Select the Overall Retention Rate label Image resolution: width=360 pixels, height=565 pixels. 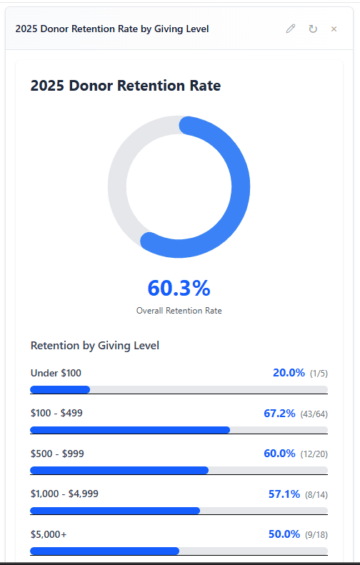pos(179,311)
